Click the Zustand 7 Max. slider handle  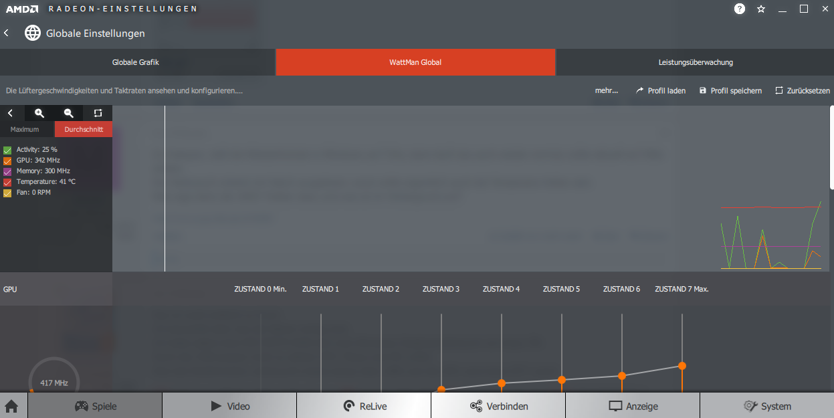coord(682,366)
